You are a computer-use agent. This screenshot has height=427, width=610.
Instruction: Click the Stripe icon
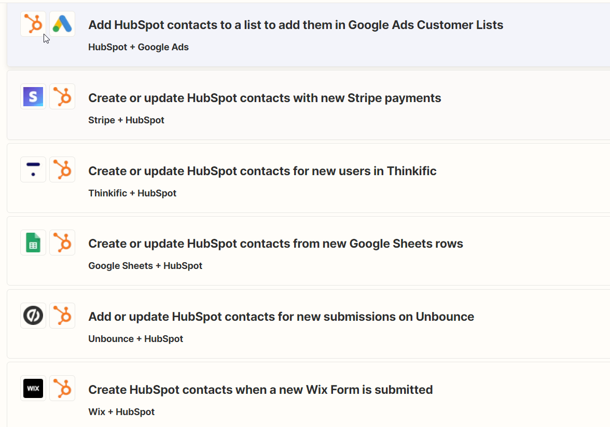pos(33,96)
